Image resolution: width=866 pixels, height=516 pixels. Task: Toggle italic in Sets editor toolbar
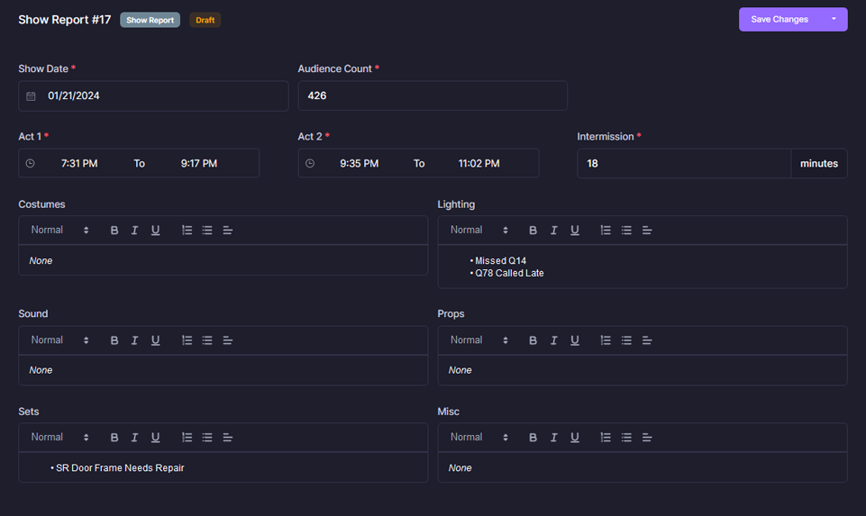pos(134,438)
